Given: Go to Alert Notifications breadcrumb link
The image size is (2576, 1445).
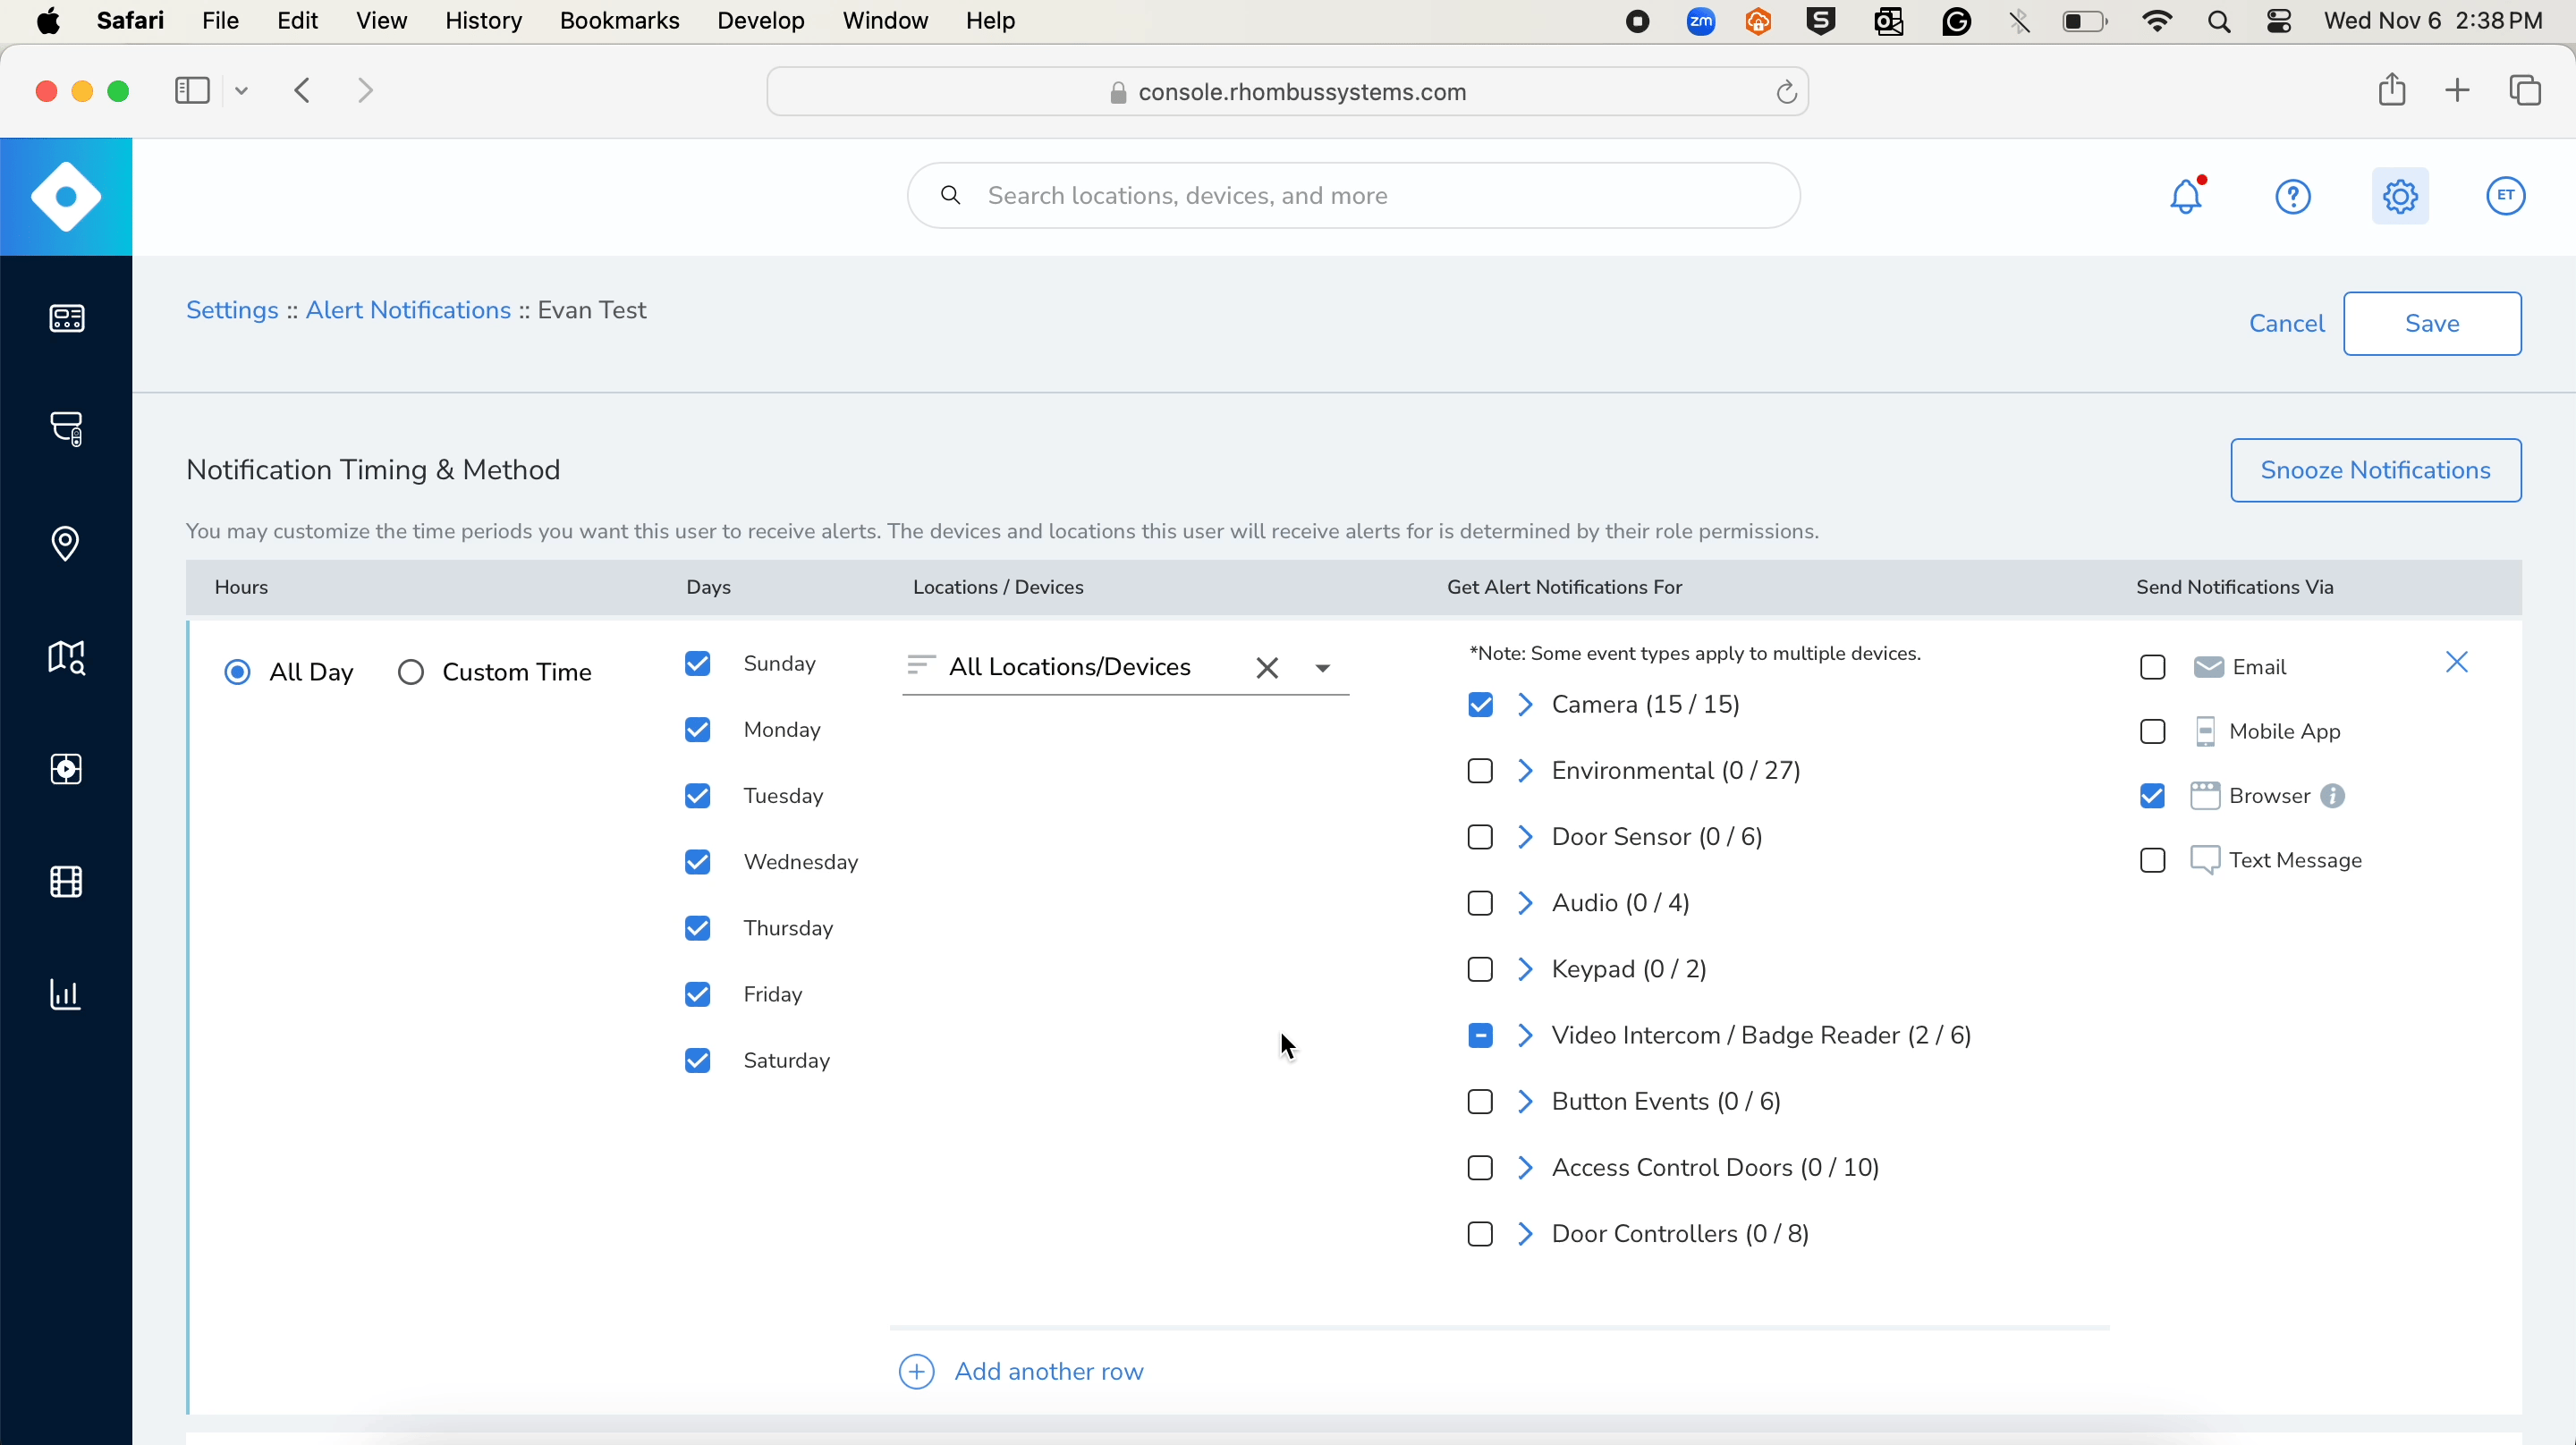Looking at the screenshot, I should pos(408,311).
